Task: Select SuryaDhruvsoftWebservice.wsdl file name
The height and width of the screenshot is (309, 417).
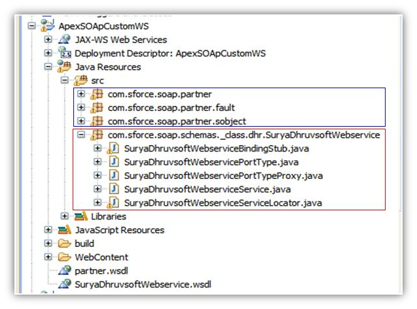Action: click(143, 285)
